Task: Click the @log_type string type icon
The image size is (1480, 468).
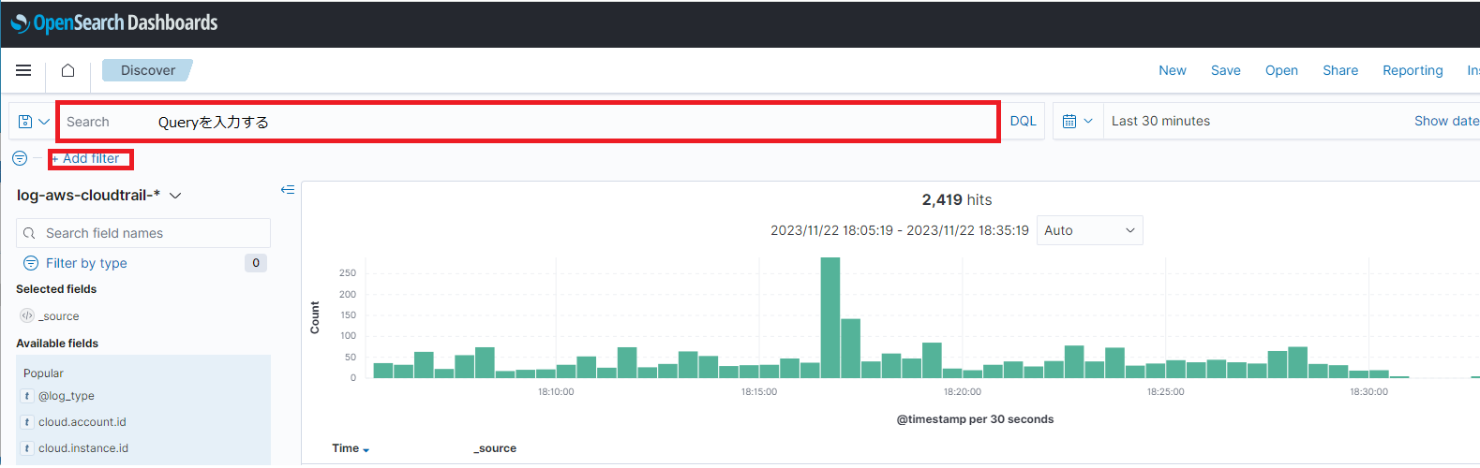Action: tap(27, 396)
